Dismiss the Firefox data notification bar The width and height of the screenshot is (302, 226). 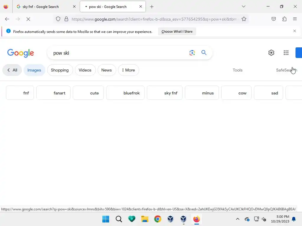[295, 31]
